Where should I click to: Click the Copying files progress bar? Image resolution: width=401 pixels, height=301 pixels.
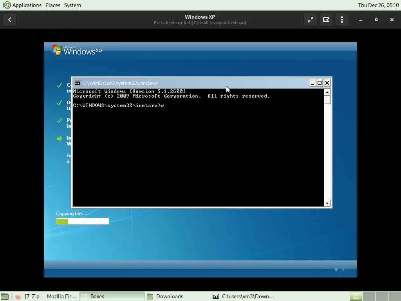point(83,221)
